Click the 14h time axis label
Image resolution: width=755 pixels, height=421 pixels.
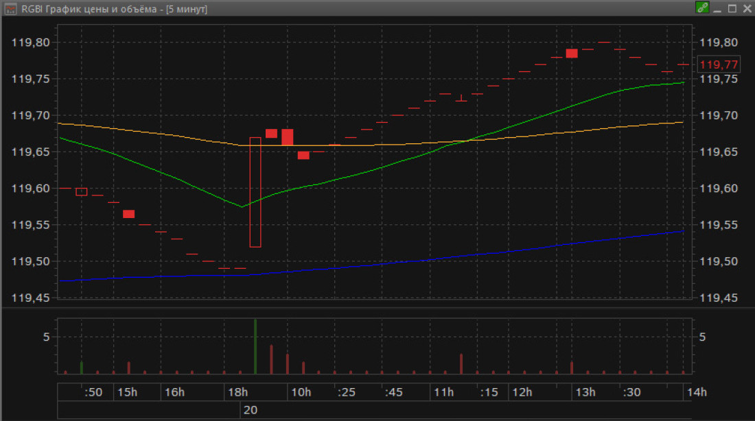[697, 392]
